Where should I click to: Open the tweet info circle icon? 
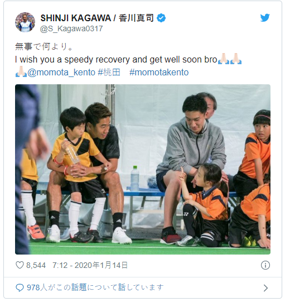click(265, 265)
